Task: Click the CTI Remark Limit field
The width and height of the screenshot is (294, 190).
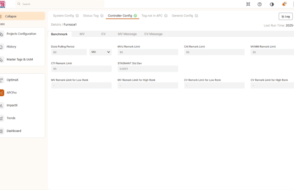Action: [x=81, y=69]
